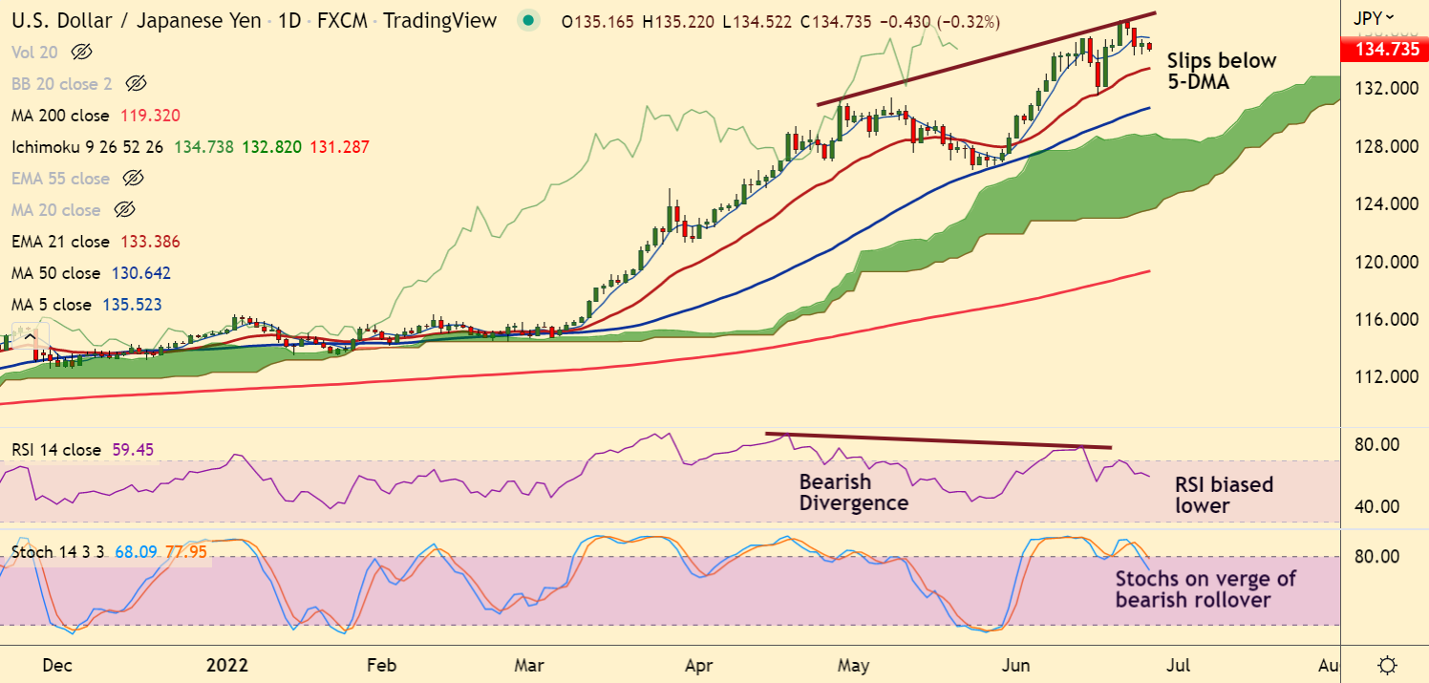
Task: Open chart settings gear icon
Action: pos(1389,665)
